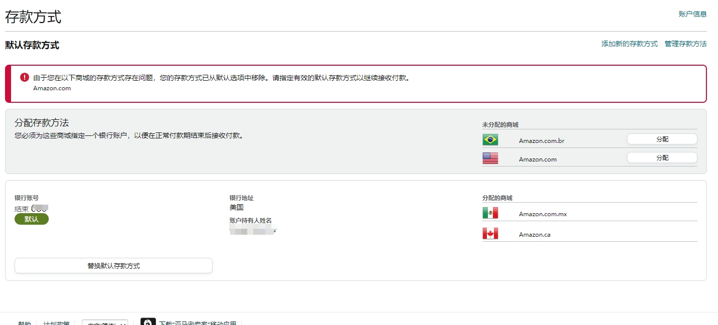Click the 默认存款方式 section title

32,45
